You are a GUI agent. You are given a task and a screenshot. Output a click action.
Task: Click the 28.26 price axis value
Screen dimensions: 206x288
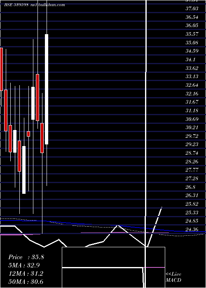(x=192, y=162)
